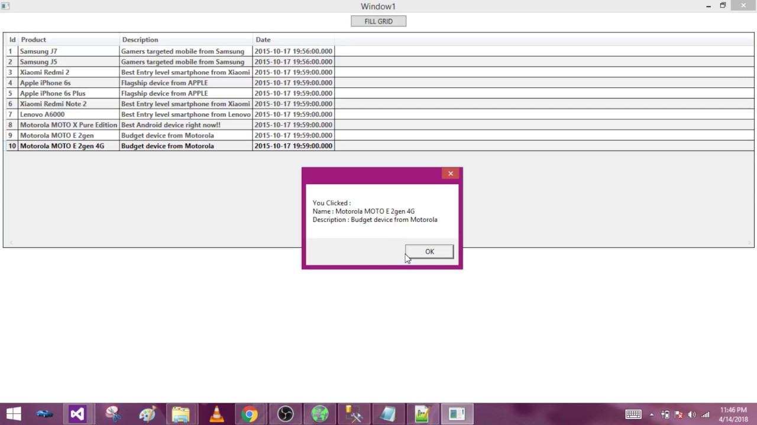Viewport: 757px width, 425px height.
Task: Select the Lenovo A6000 product cell
Action: (69, 115)
